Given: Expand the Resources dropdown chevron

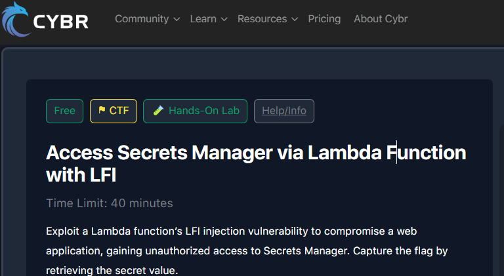Looking at the screenshot, I should point(295,19).
